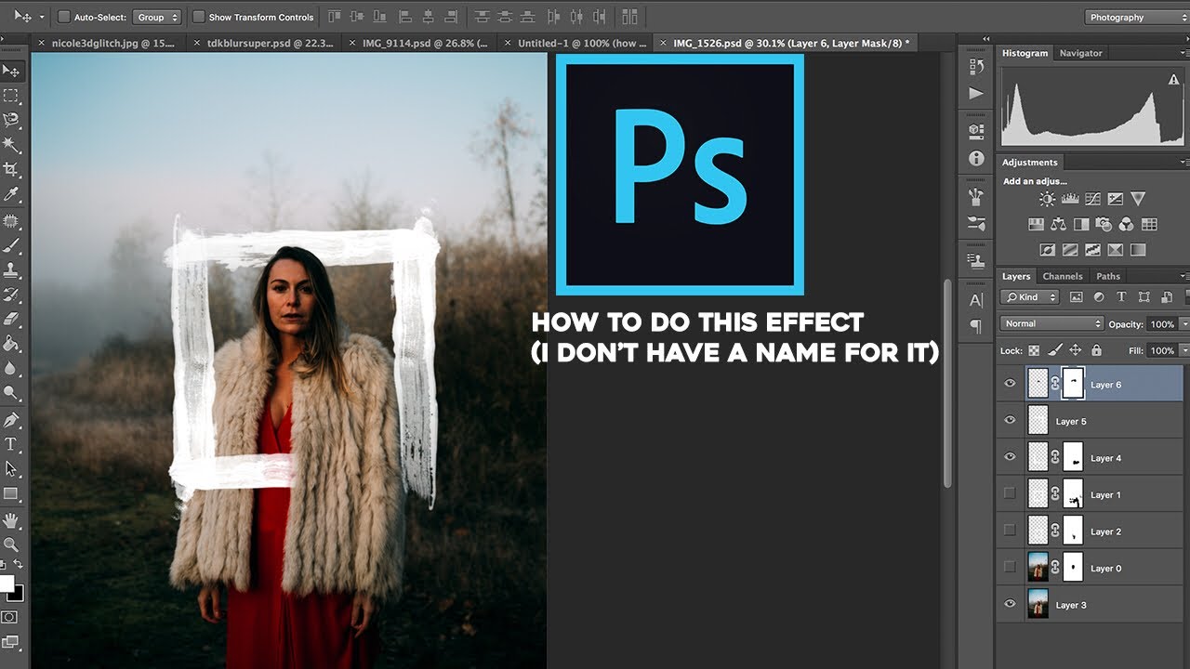Enable Show Transform Controls checkbox
The height and width of the screenshot is (669, 1190).
point(198,17)
